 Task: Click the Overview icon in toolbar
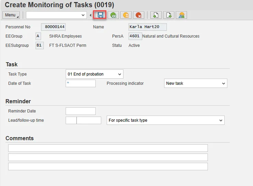[181, 15]
